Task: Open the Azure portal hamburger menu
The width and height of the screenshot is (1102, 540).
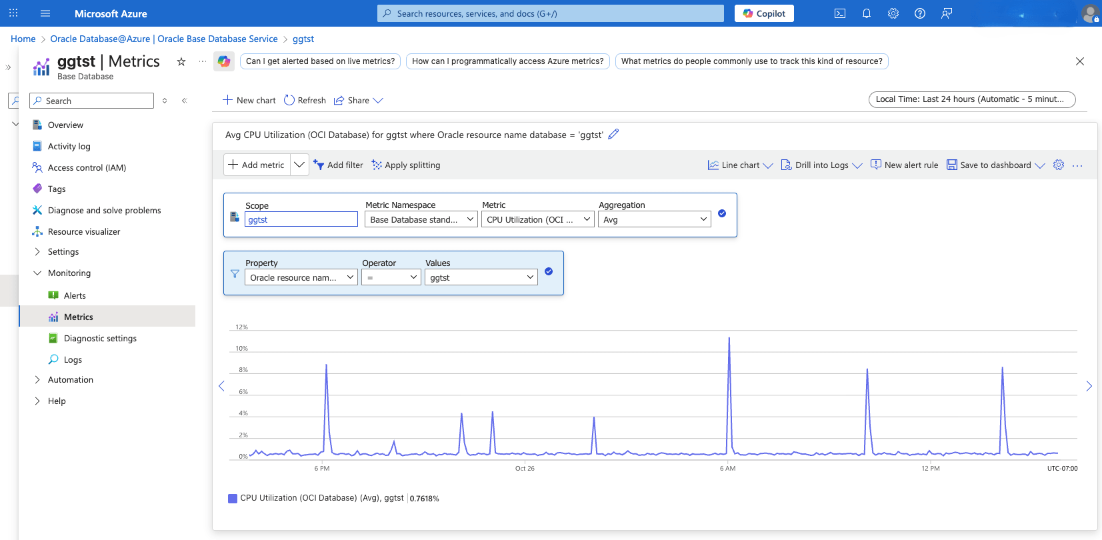Action: pos(45,13)
